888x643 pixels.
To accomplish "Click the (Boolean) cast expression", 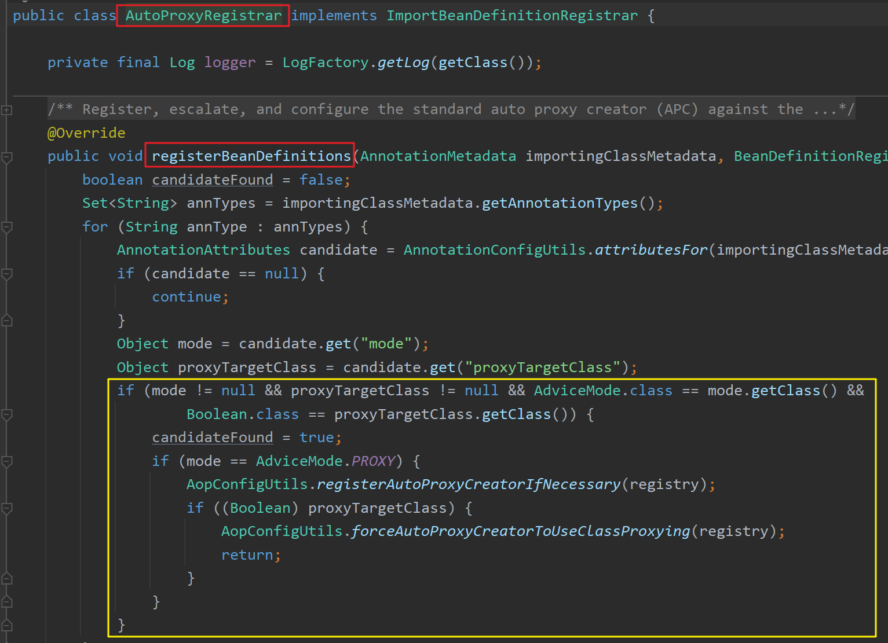I will (260, 508).
